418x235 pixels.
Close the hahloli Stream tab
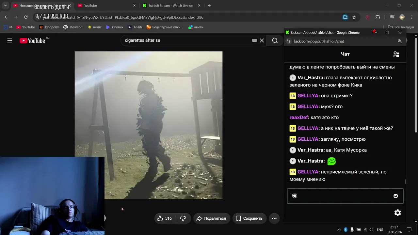click(199, 6)
